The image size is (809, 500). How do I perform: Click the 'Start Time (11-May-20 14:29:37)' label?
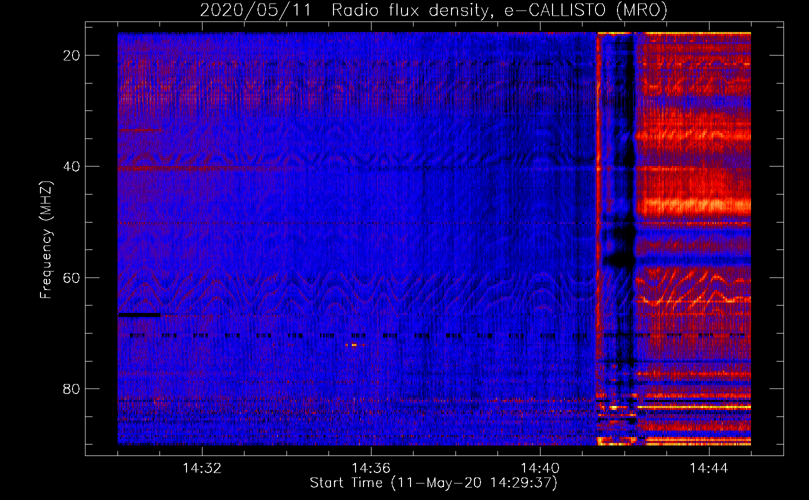coord(433,483)
